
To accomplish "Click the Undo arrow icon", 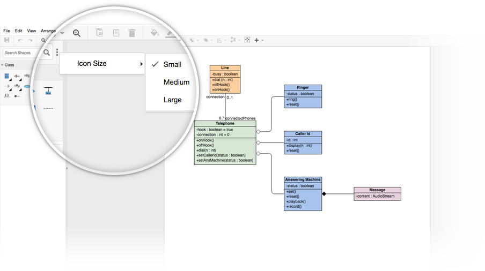I will click(20, 40).
